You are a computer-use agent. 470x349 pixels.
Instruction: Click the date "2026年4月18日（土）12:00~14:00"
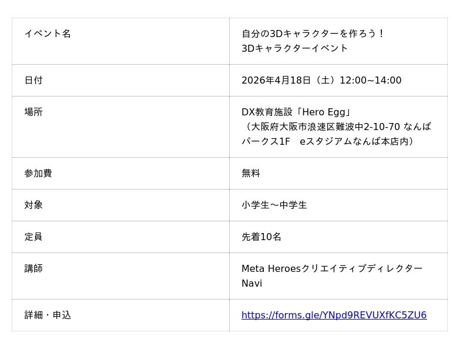tap(321, 81)
